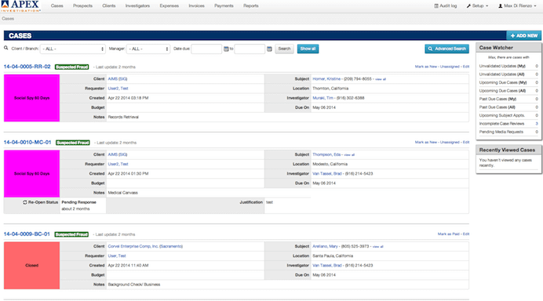The width and height of the screenshot is (543, 301).
Task: Open the calendar picker for the start due date
Action: (x=226, y=49)
